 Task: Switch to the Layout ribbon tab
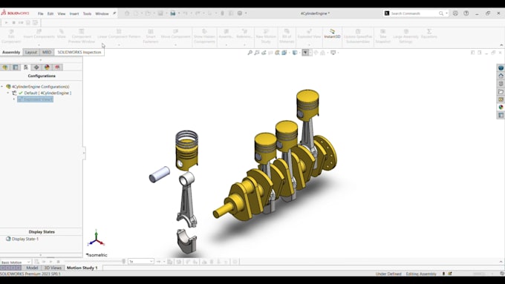click(x=31, y=52)
